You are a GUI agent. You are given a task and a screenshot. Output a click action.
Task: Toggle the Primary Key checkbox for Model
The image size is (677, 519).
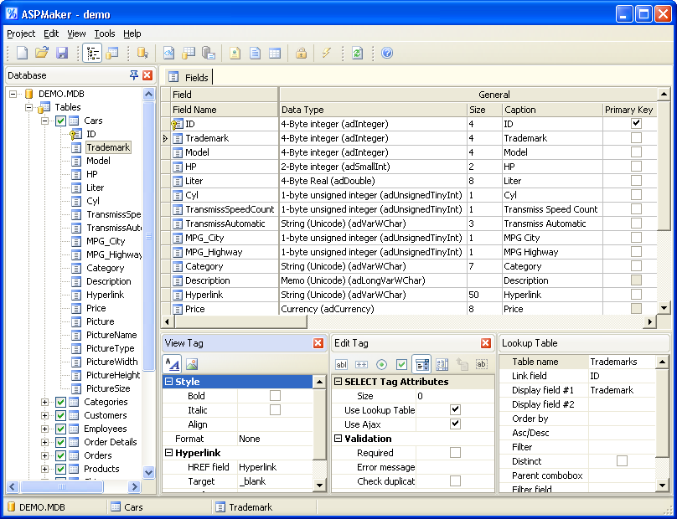pos(636,152)
